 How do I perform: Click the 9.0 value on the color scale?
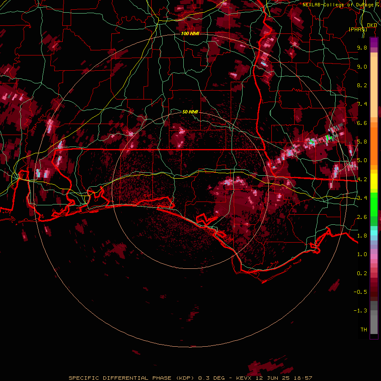pos(362,66)
